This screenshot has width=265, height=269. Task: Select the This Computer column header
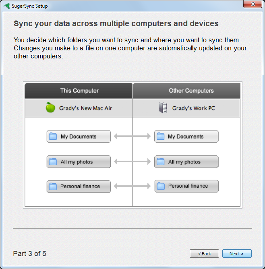click(x=79, y=91)
